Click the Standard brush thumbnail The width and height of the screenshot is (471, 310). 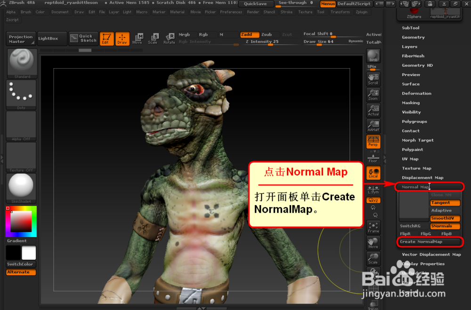point(22,64)
